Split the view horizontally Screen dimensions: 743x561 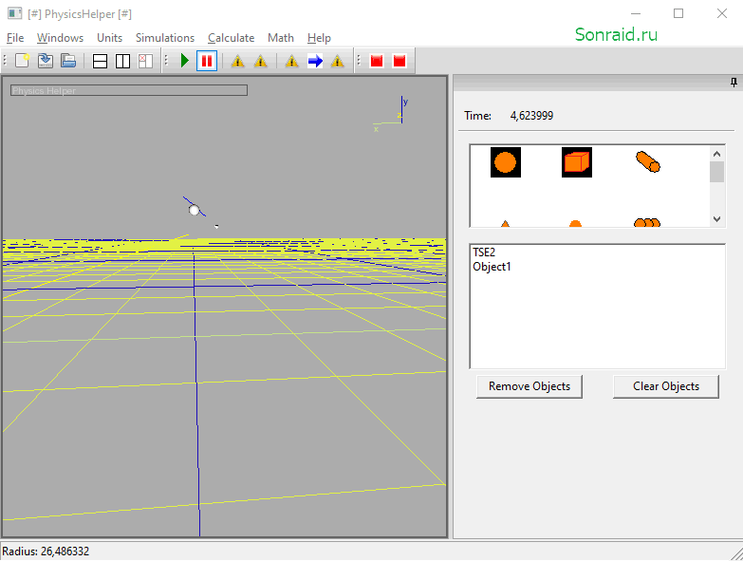point(100,61)
